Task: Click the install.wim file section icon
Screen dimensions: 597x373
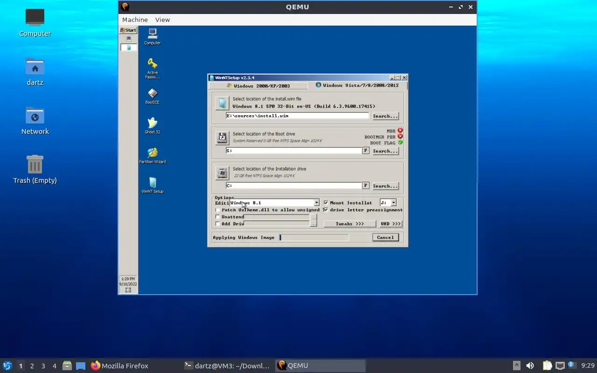Action: (x=222, y=103)
